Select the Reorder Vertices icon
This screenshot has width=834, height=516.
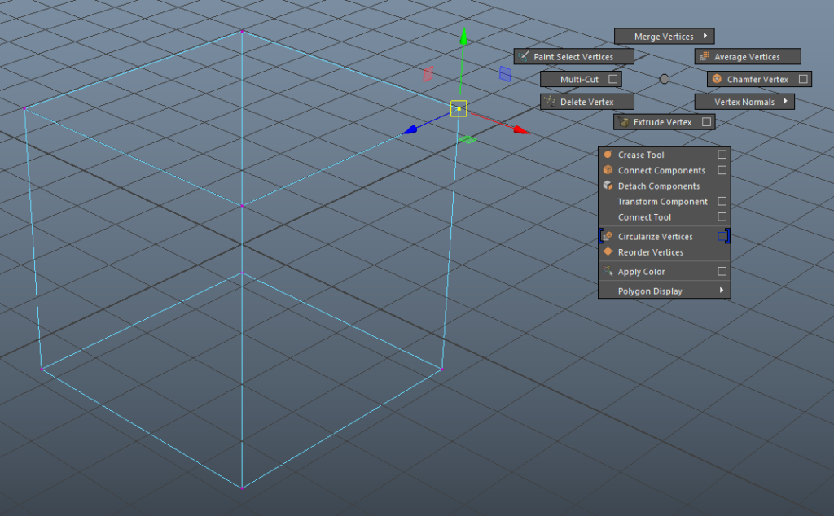(x=608, y=251)
